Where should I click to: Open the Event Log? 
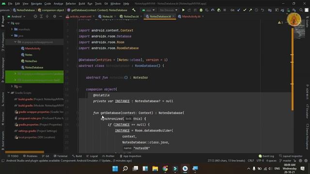pyautogui.click(x=266, y=156)
